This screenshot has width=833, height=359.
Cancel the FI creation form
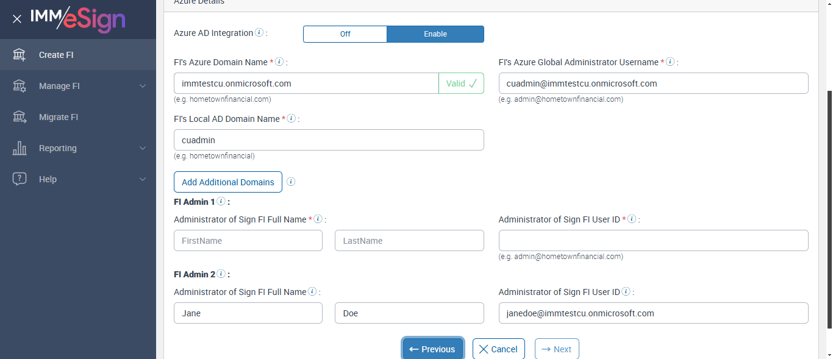point(498,349)
